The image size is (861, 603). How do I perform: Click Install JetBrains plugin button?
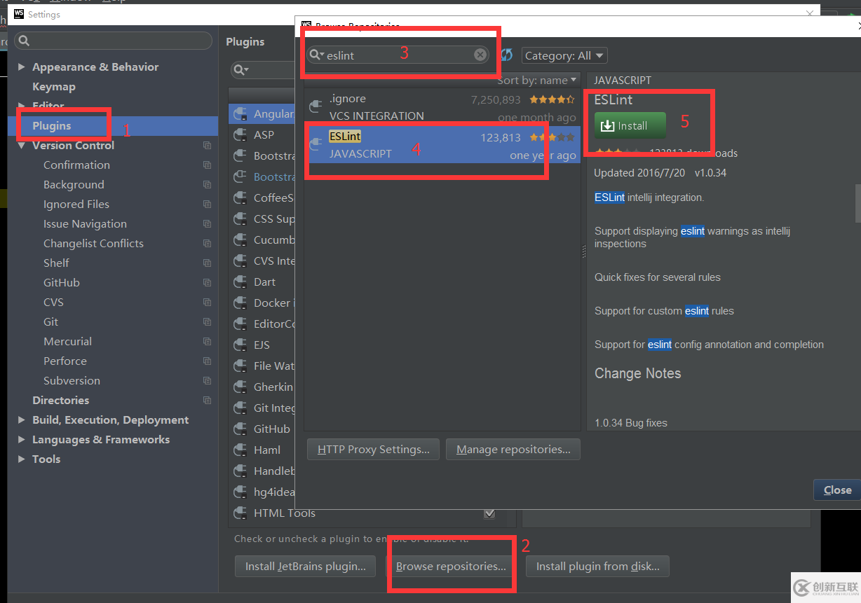click(x=306, y=566)
